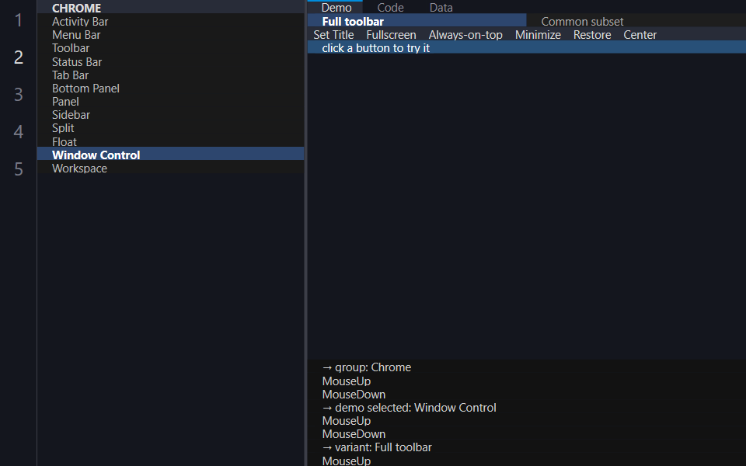746x466 pixels.
Task: Click the Set Title button
Action: click(x=333, y=35)
